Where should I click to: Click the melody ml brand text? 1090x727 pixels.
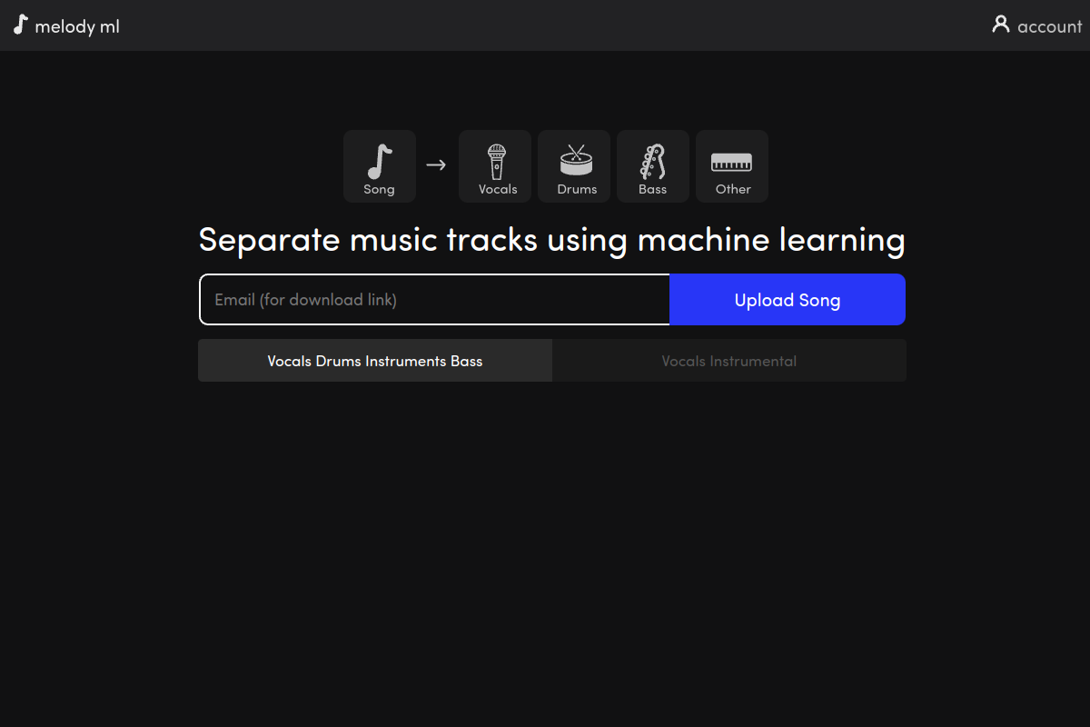[x=77, y=26]
